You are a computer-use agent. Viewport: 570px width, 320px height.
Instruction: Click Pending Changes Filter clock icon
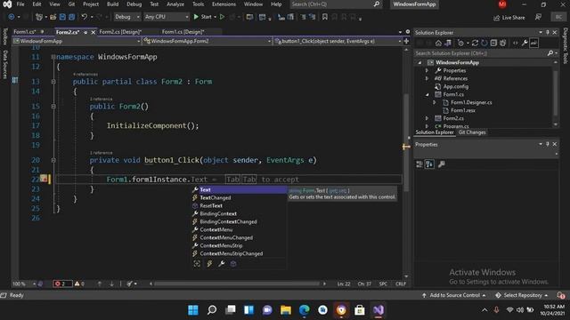click(461, 44)
